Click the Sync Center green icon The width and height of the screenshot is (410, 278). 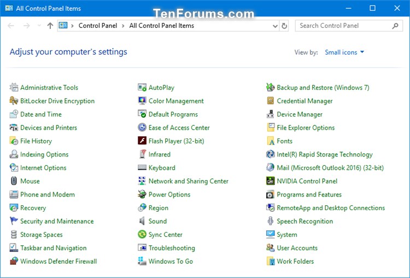(x=142, y=235)
